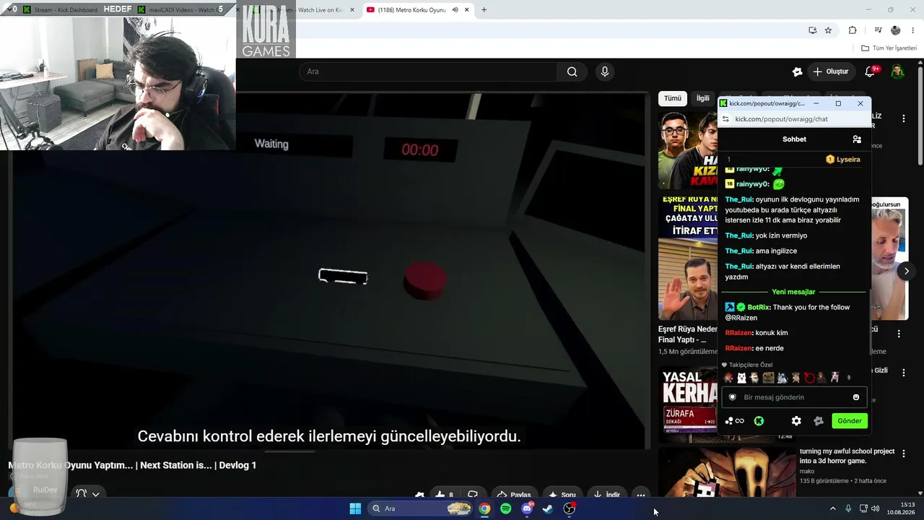
Task: Click The_Rui username on 'yok izin vermiyo'
Action: tap(739, 235)
